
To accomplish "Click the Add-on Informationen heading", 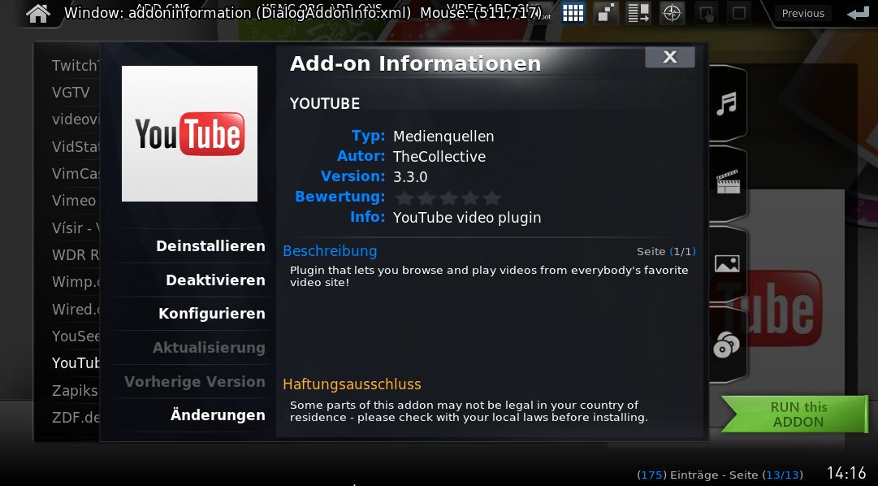I will coord(415,63).
